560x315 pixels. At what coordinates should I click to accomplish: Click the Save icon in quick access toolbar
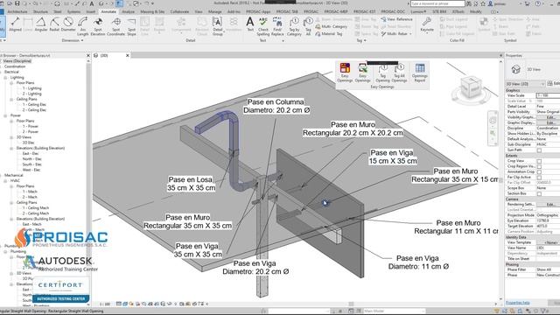pyautogui.click(x=17, y=3)
